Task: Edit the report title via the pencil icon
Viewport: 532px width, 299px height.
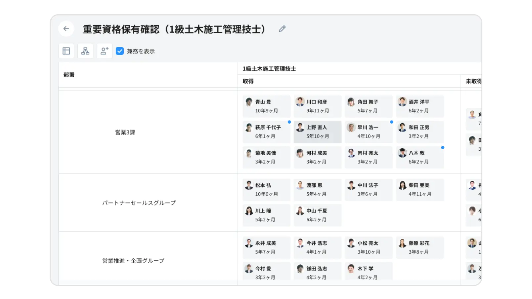Action: [282, 28]
